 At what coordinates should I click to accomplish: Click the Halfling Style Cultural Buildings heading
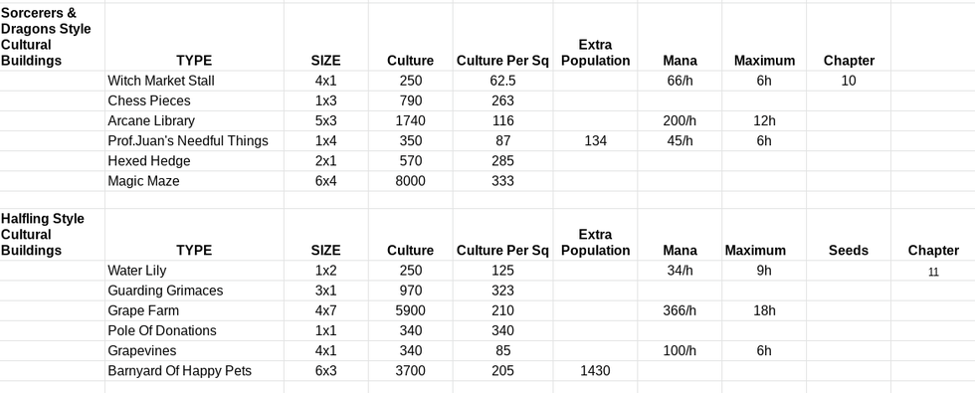pos(52,235)
